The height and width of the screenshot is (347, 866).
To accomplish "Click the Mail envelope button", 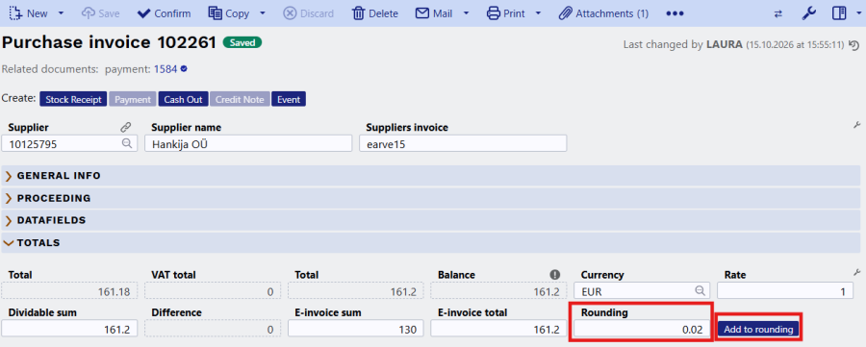I will 434,13.
